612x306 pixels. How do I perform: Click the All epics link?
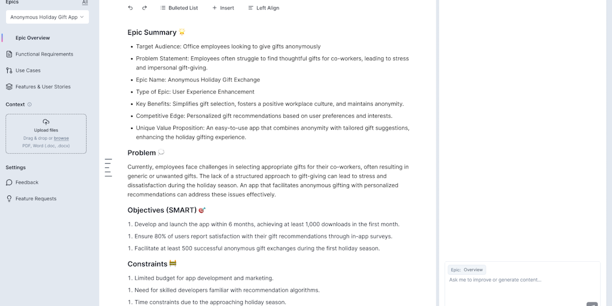tap(85, 2)
